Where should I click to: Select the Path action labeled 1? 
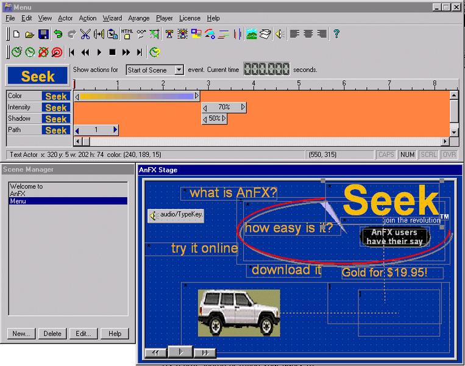pos(96,130)
